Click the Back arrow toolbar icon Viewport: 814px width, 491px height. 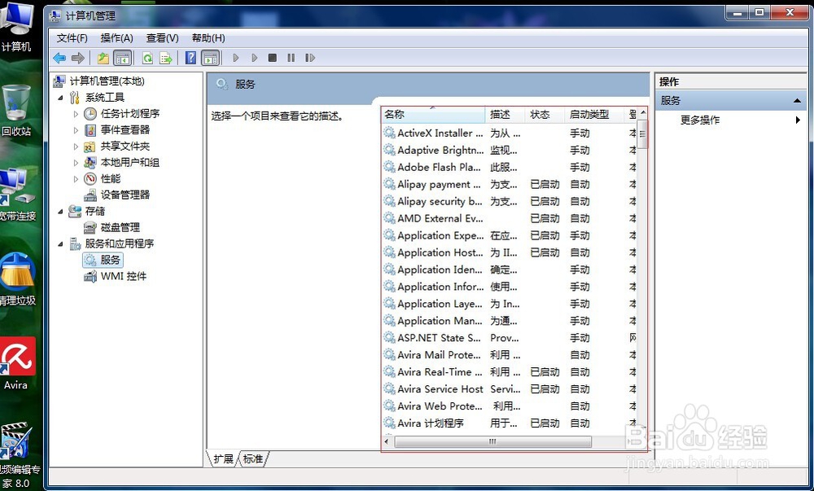(59, 58)
